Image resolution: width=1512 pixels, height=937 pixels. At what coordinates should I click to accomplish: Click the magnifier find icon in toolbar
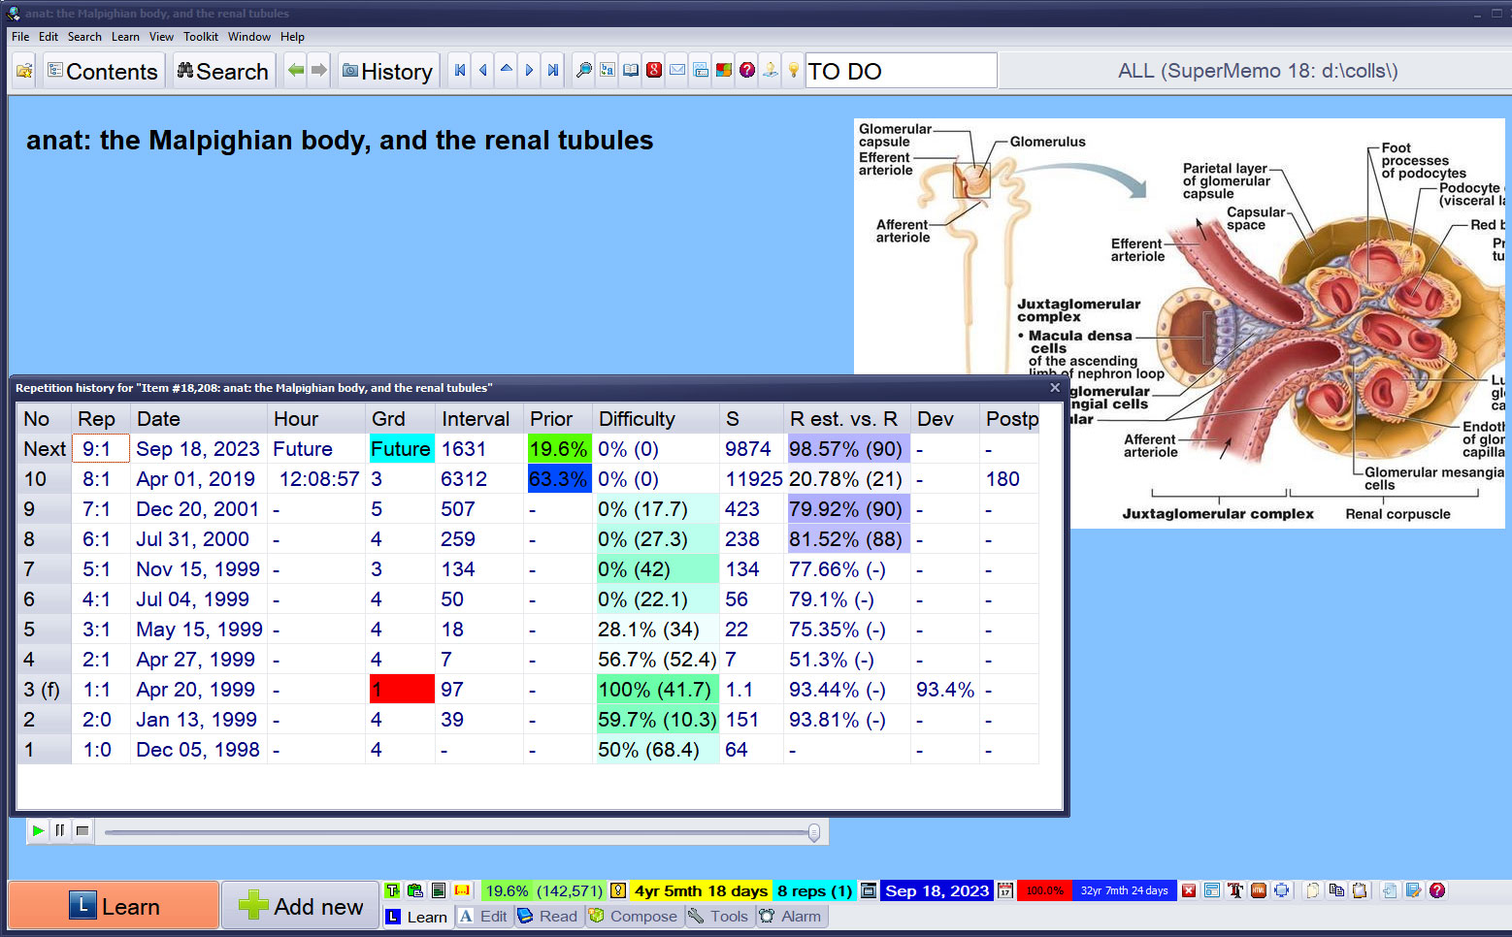click(583, 71)
